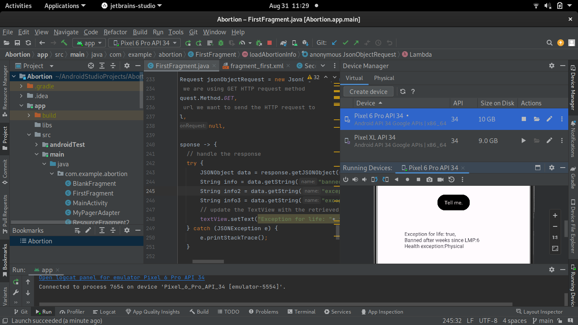Toggle the Gradle tool window
This screenshot has width=578, height=325.
click(573, 178)
